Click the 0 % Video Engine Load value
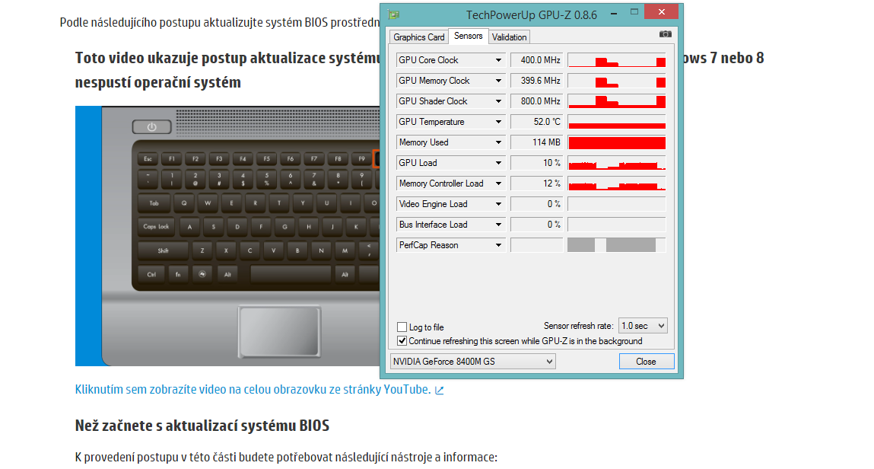874x469 pixels. [537, 204]
